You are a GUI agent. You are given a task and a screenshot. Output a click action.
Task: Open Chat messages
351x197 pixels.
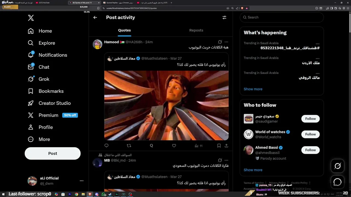tap(38, 67)
